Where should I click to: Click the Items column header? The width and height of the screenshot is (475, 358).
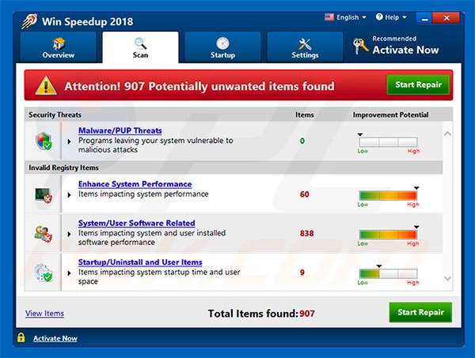pyautogui.click(x=305, y=115)
